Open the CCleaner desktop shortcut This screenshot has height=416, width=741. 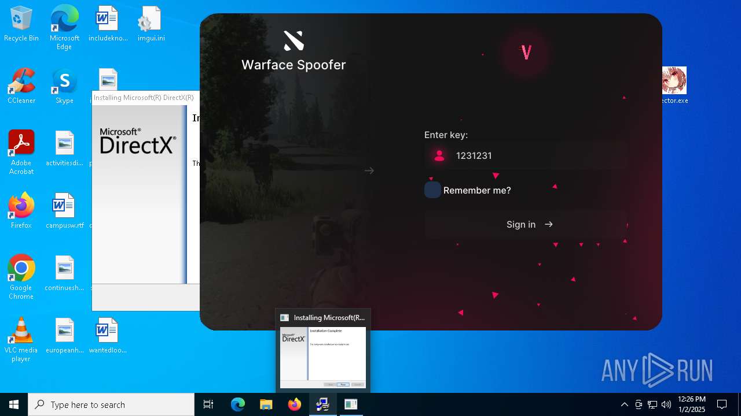click(21, 87)
